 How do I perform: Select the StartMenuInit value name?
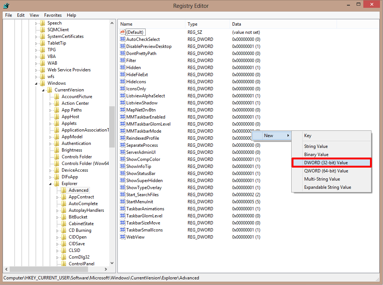pos(139,202)
